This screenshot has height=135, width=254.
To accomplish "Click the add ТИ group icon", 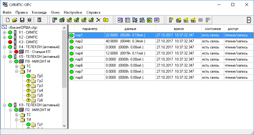I will pyautogui.click(x=77, y=20).
